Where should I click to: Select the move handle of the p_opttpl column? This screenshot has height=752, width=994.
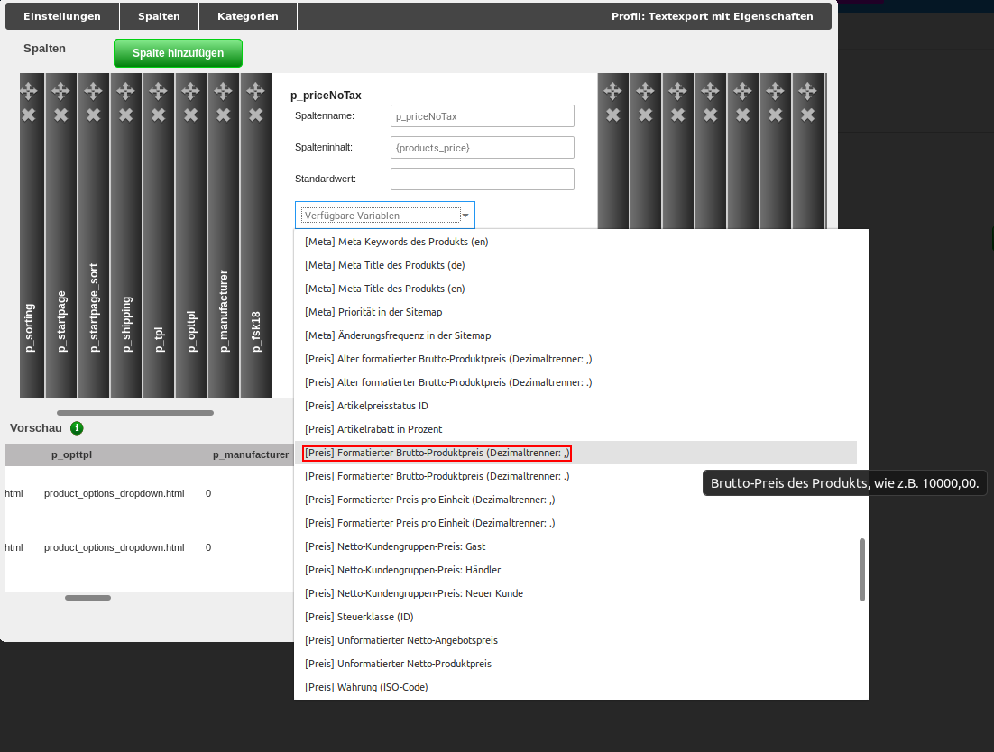pos(190,88)
